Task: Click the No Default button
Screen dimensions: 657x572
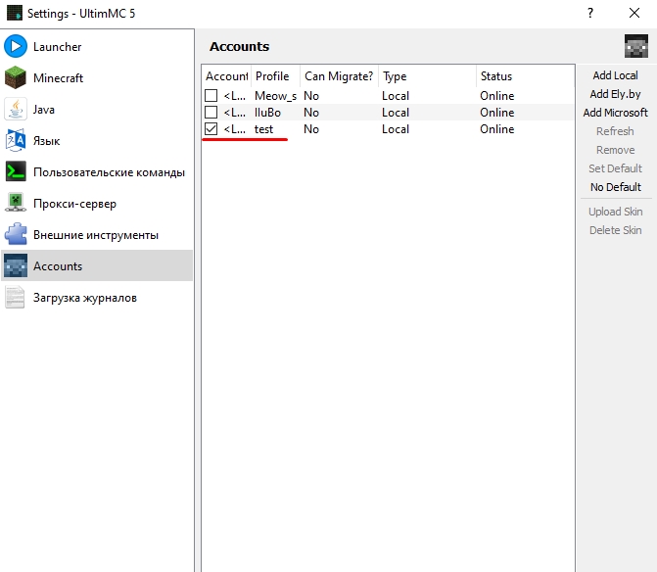Action: [x=615, y=187]
